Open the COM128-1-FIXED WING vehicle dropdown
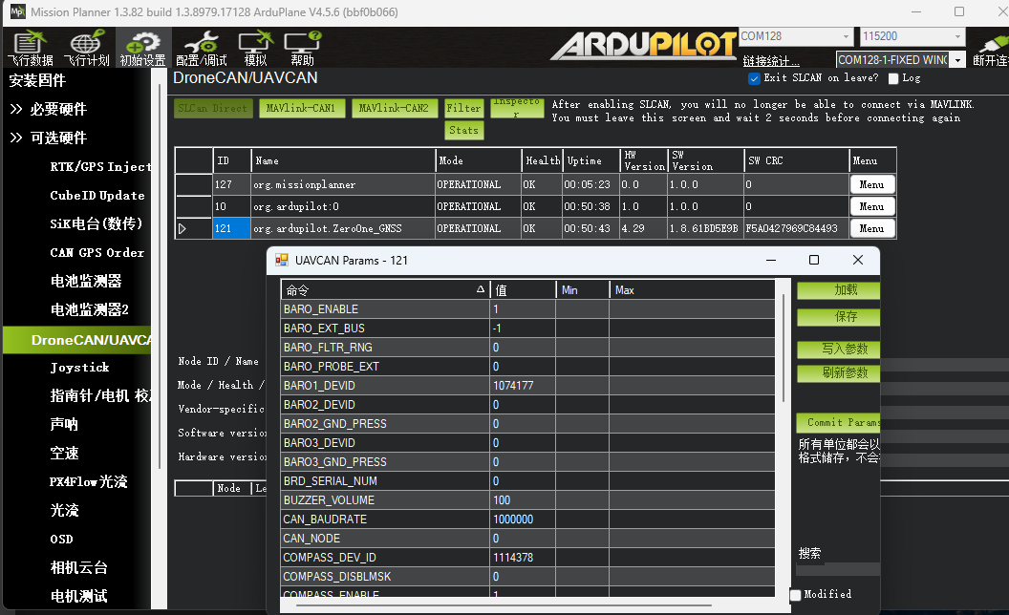This screenshot has width=1009, height=615. pyautogui.click(x=958, y=60)
